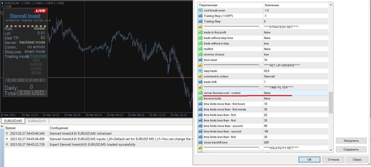Click the 'Время' log column header
This screenshot has width=371, height=167.
(x=11, y=128)
